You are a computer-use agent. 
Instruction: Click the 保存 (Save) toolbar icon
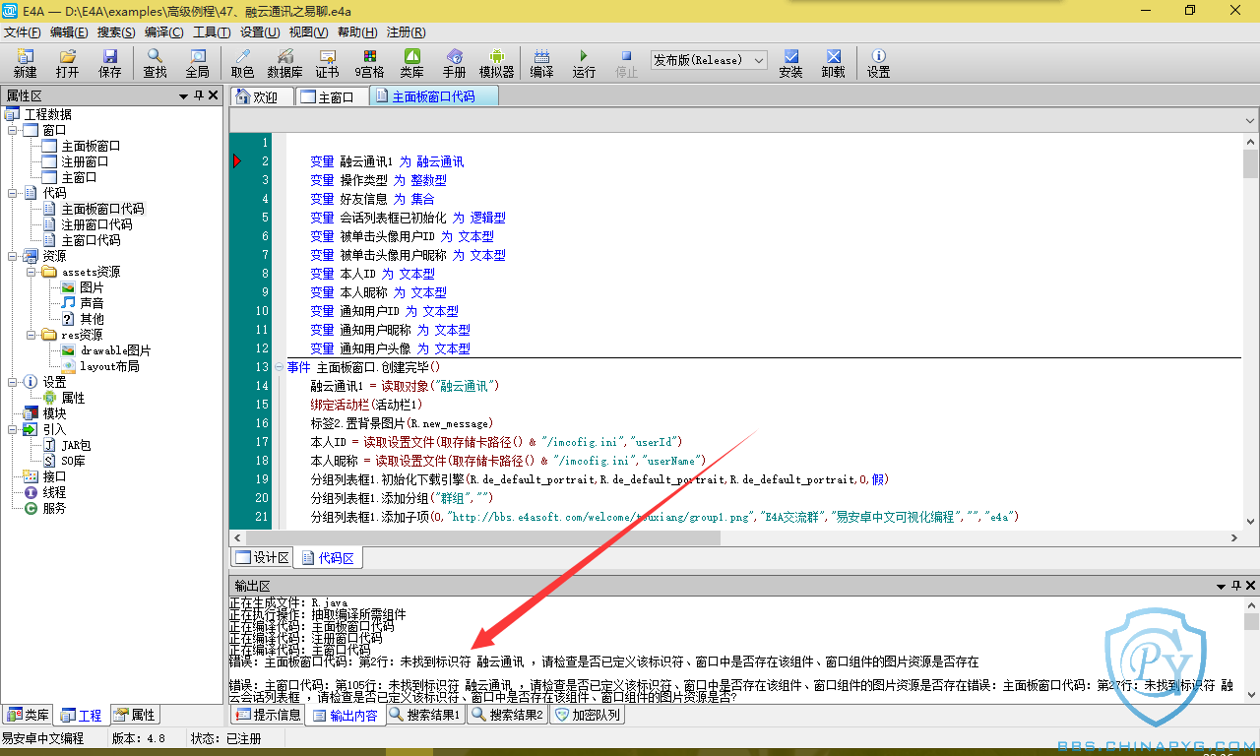[109, 63]
